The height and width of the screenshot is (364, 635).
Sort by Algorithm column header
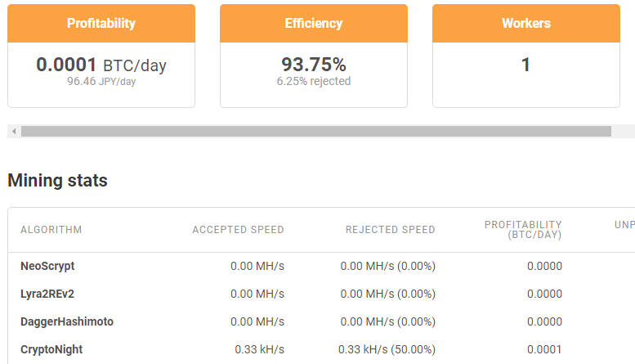(51, 230)
